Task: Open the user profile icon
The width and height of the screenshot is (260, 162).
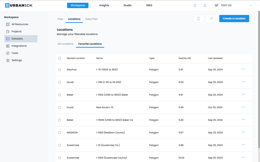Action: point(205,6)
